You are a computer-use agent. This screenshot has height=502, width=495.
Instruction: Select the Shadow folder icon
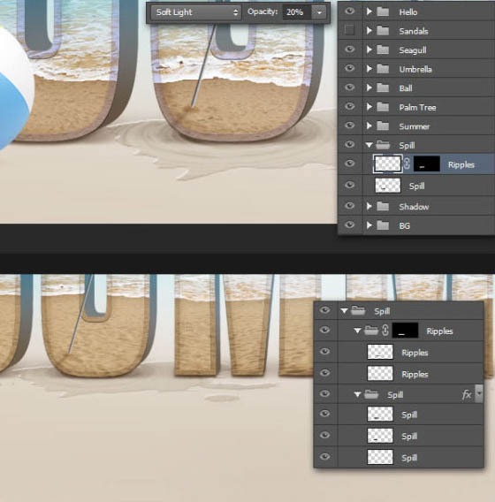click(x=383, y=207)
